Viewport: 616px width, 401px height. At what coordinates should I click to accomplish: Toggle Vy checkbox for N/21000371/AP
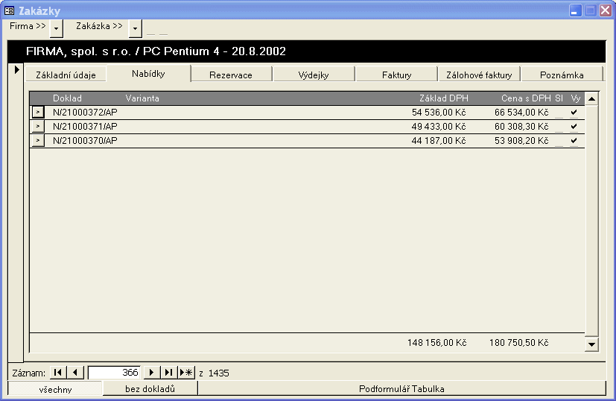tap(574, 127)
